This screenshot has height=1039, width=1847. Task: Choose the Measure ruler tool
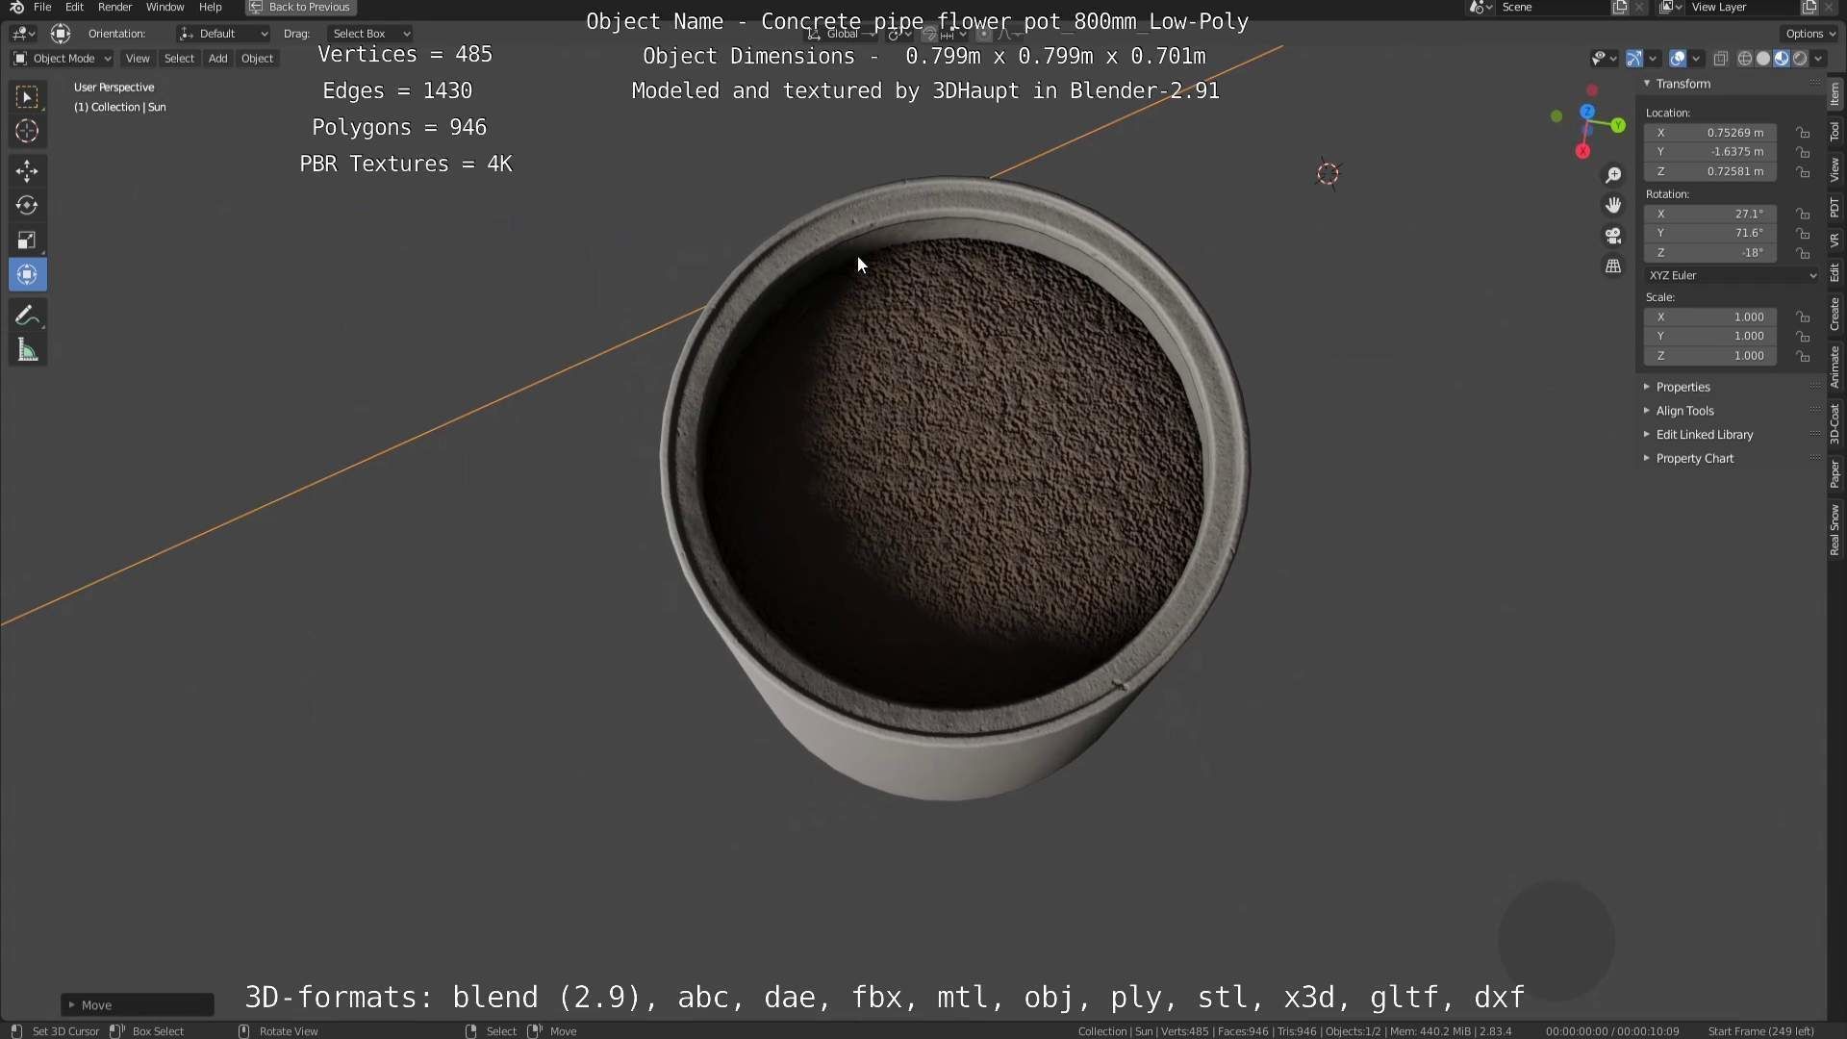27,351
